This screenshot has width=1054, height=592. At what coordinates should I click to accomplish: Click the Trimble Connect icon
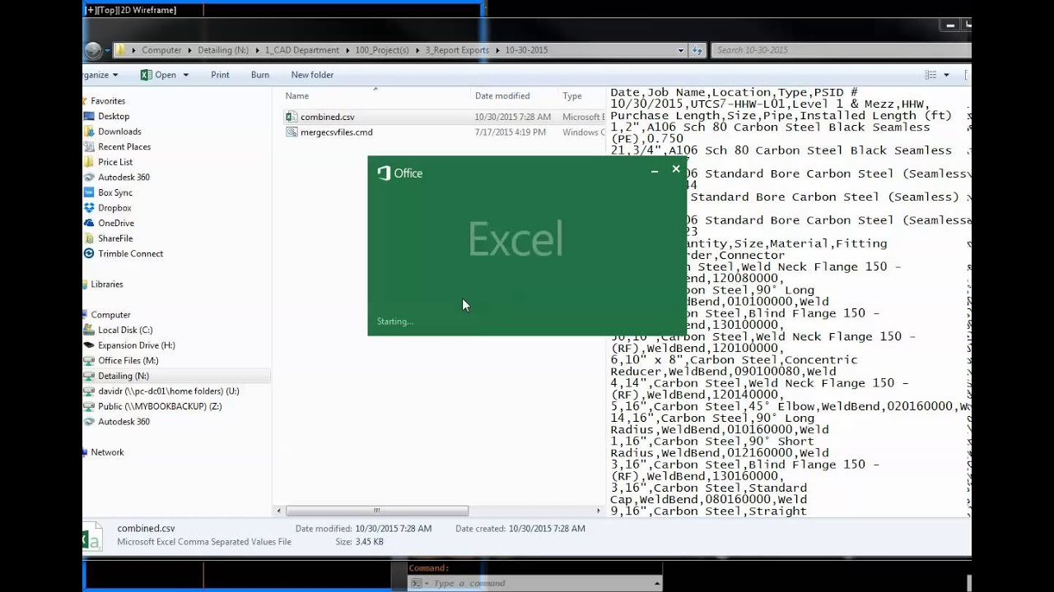tap(89, 253)
